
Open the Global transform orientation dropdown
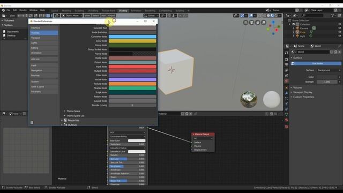click(151, 16)
